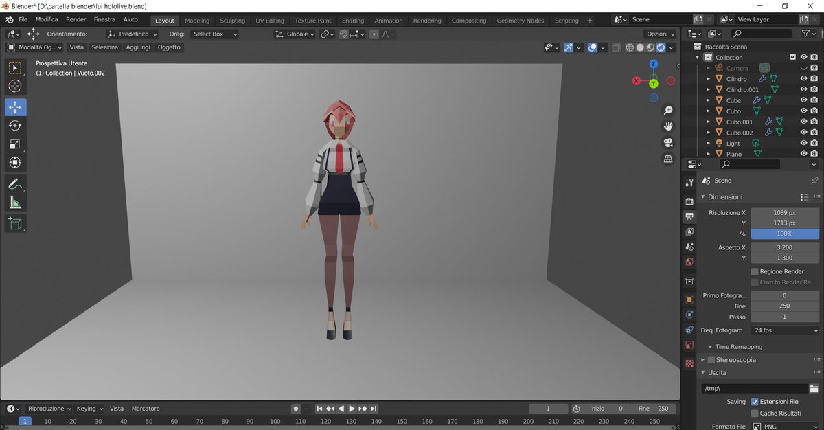Choose the Rotate tool

(15, 126)
